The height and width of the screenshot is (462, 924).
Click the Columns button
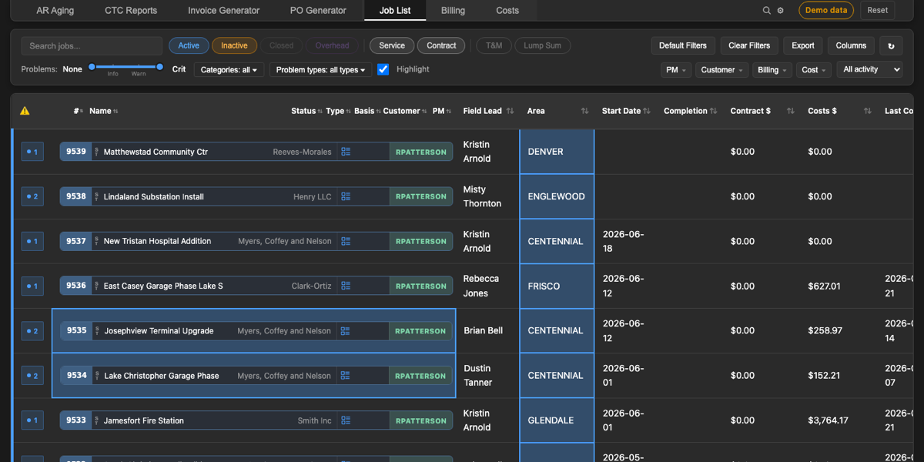coord(851,45)
